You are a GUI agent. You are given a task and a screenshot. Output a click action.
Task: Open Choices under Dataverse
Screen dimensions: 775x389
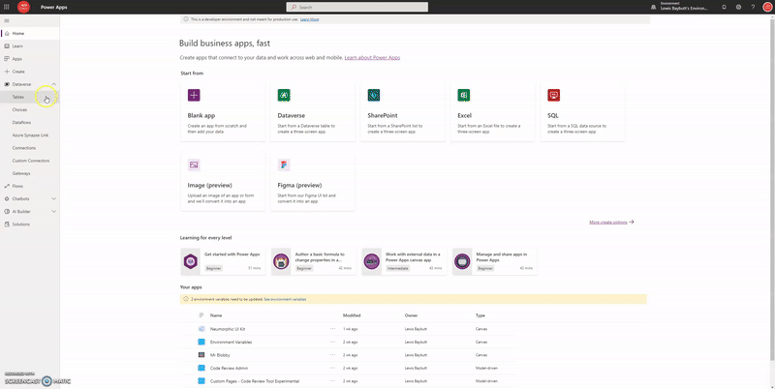click(30, 109)
